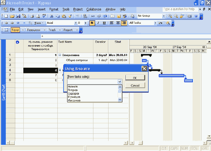The image size is (211, 151).
Task: Click Cancel in Using Resource dialog
Action: coord(135,85)
